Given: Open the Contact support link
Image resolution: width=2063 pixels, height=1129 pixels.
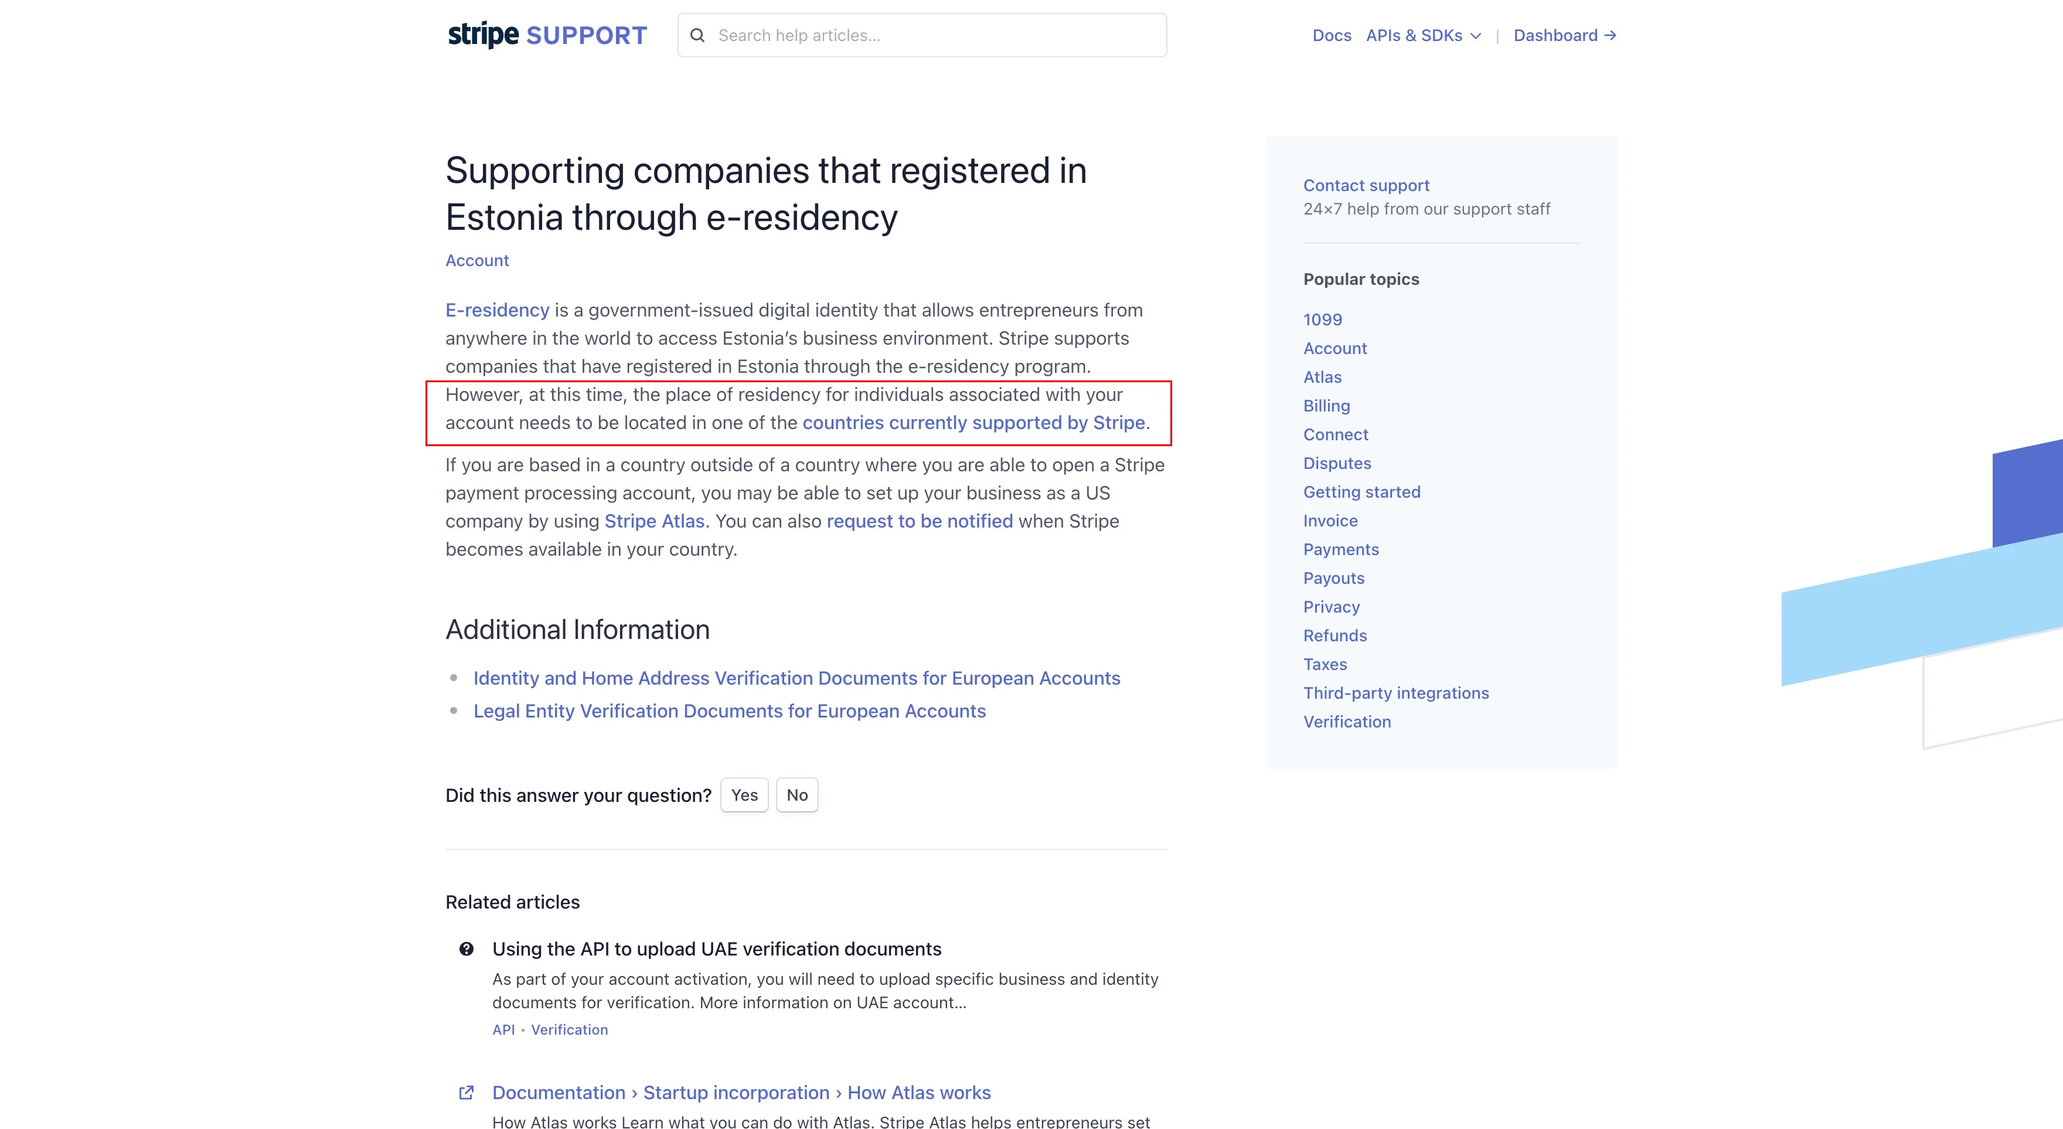Looking at the screenshot, I should coord(1366,185).
